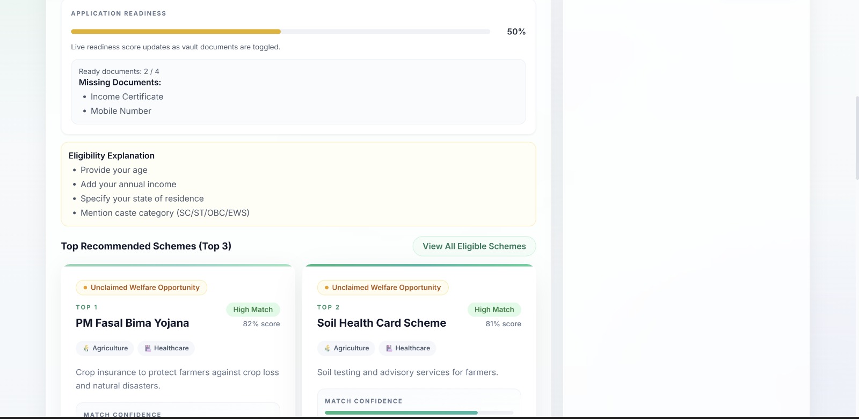This screenshot has height=419, width=859.
Task: Click orange dot on Soil Health Unclaimed badge
Action: (x=326, y=288)
